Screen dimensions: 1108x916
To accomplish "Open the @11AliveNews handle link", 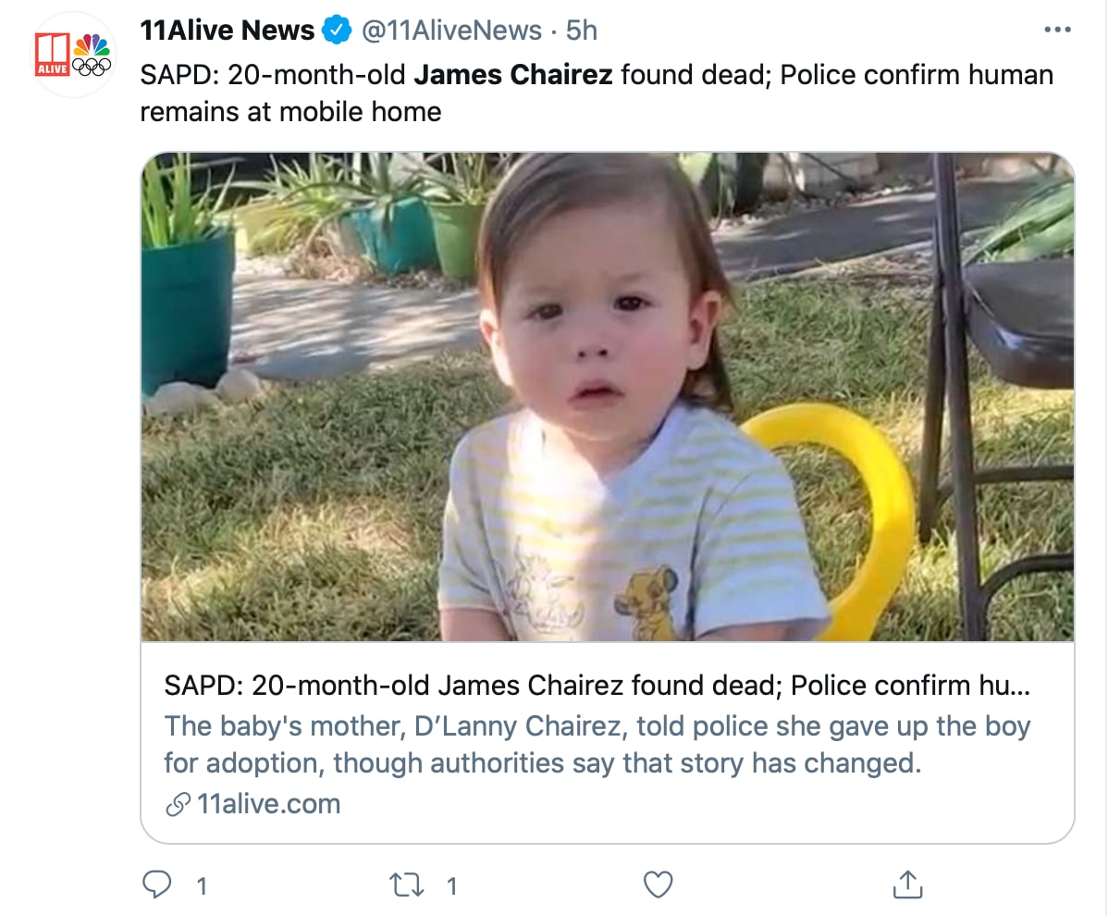I will tap(451, 31).
